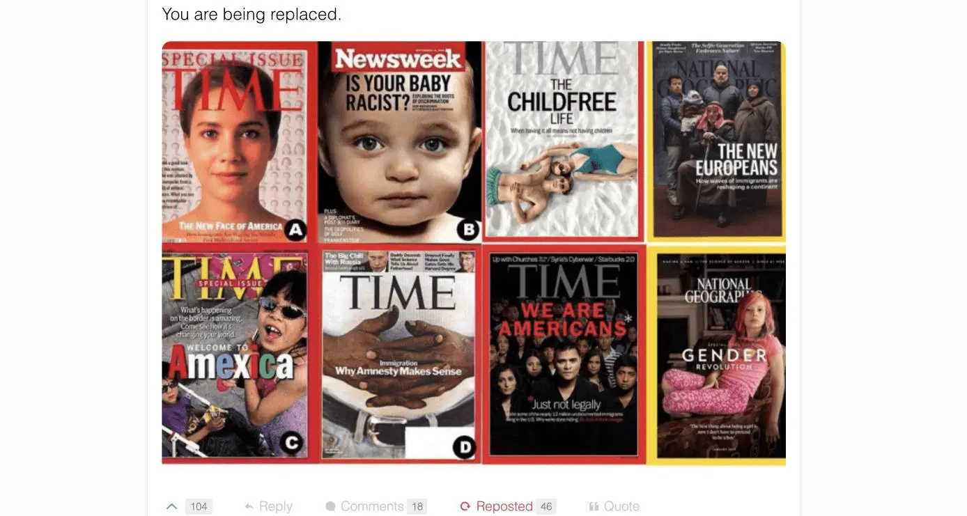Open the Comments link
The image size is (967, 516).
pyautogui.click(x=372, y=507)
